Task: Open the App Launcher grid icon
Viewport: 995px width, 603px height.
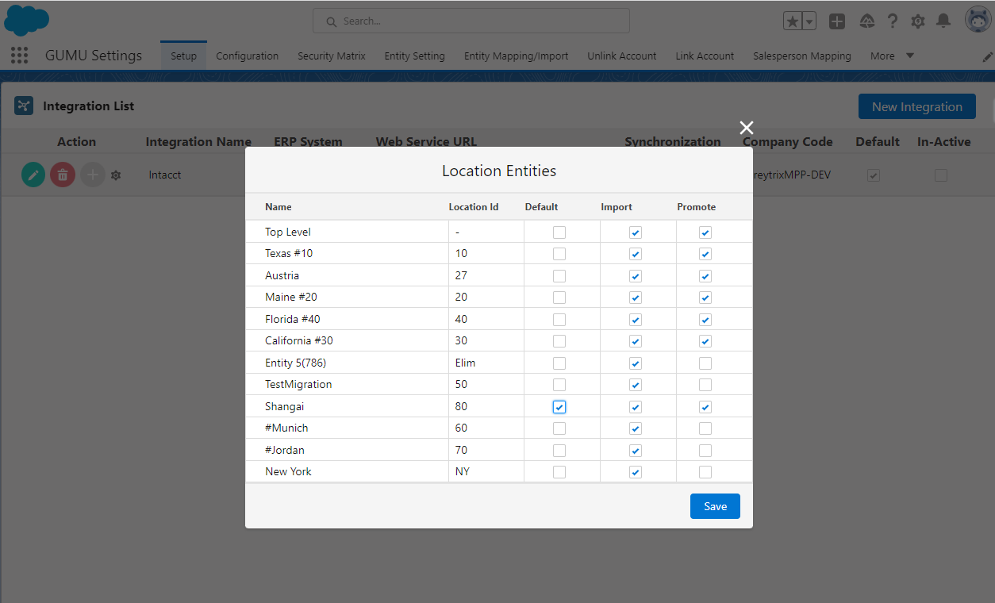Action: tap(19, 56)
